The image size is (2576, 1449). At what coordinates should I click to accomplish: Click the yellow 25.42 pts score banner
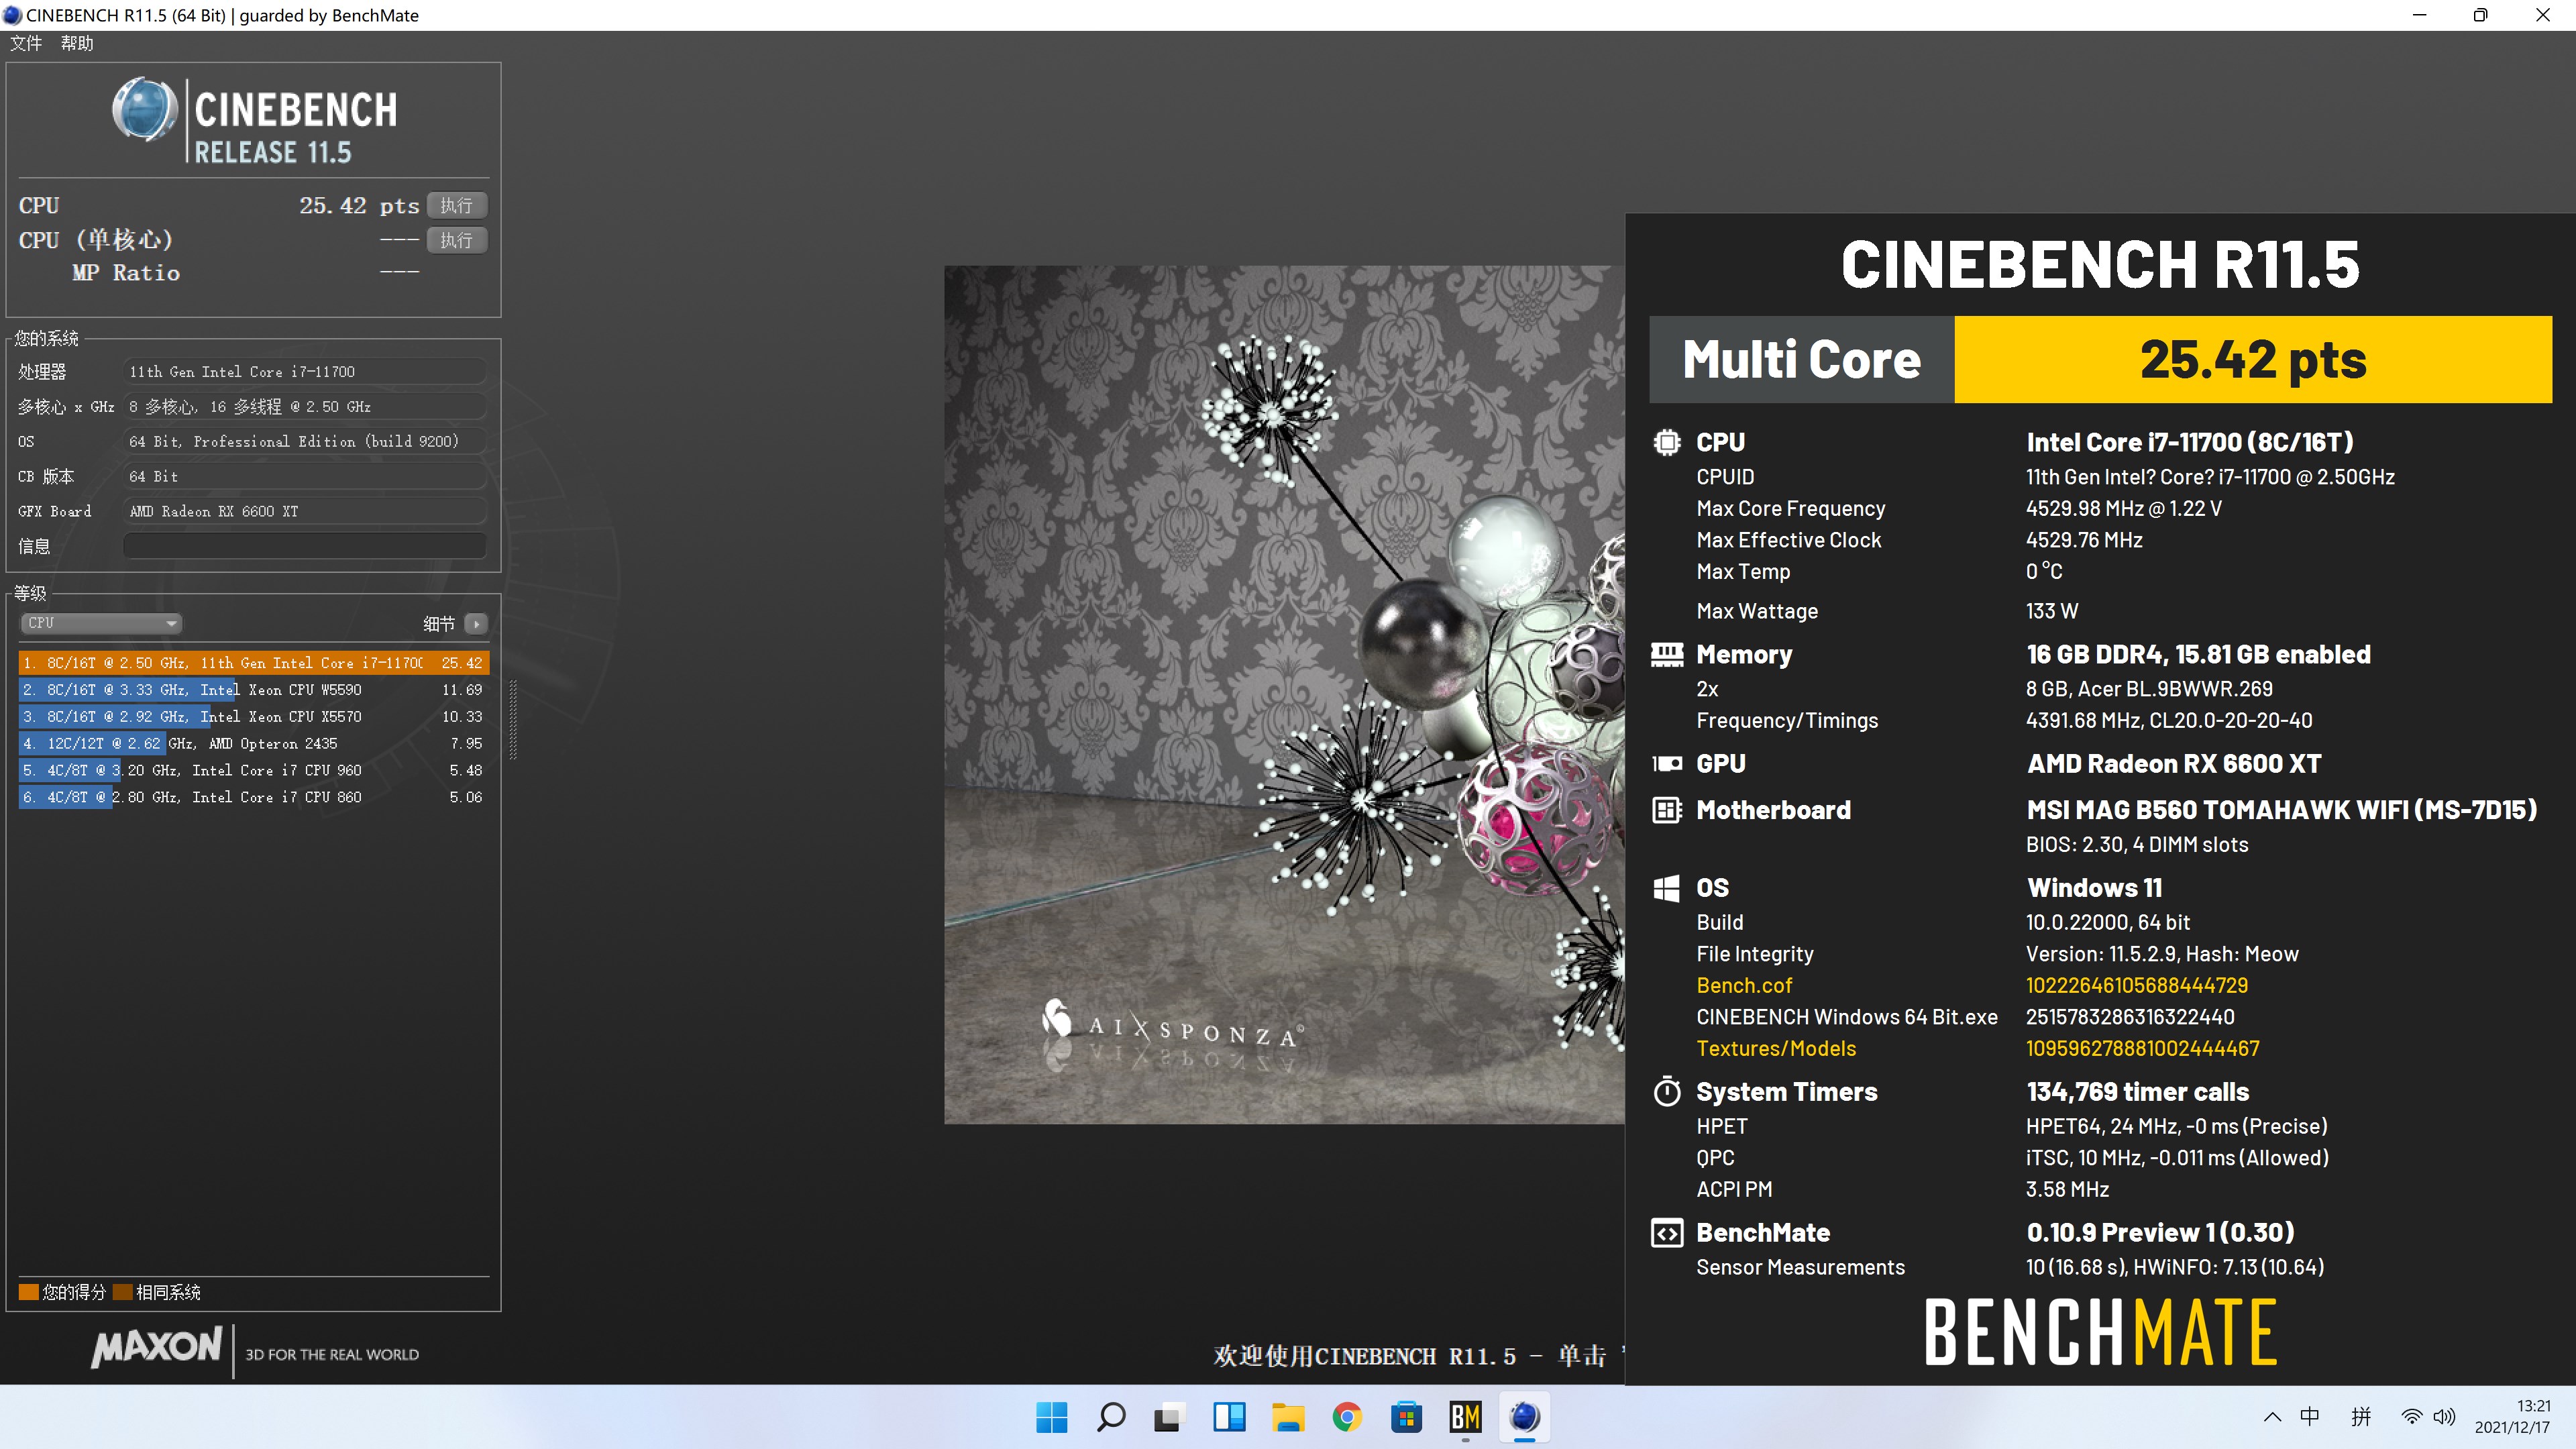click(2253, 360)
